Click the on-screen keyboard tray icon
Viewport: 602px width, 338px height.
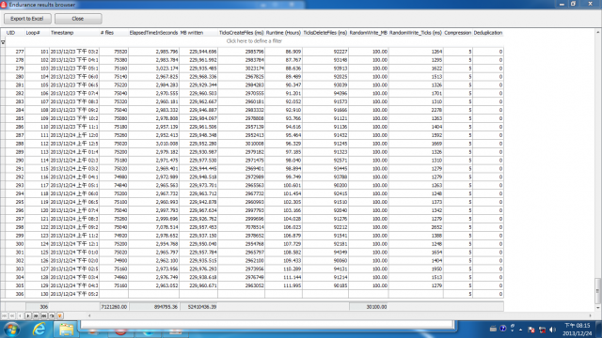pyautogui.click(x=493, y=329)
